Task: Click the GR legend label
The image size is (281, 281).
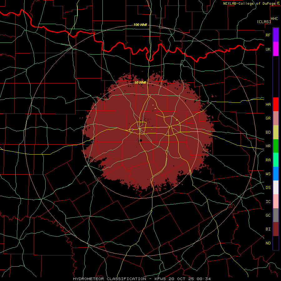Action: point(268,118)
